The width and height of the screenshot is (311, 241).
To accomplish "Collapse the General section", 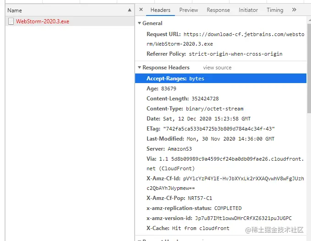I will point(139,23).
